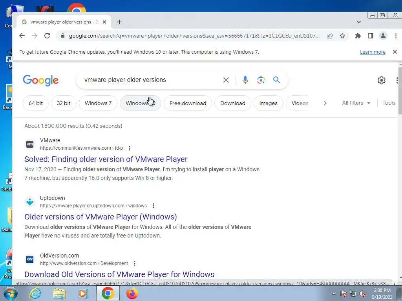Click in the Google search input field

click(x=151, y=80)
